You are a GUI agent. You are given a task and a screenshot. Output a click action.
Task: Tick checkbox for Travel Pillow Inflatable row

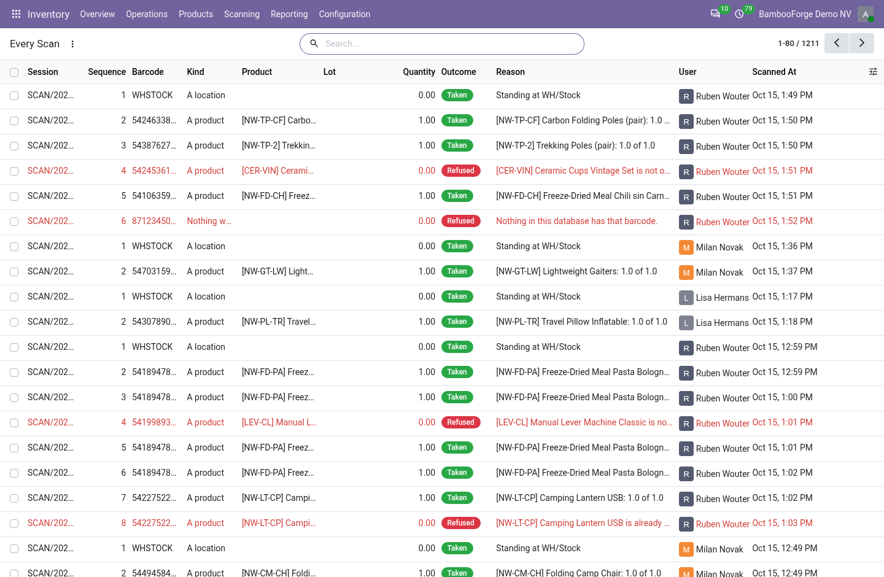pyautogui.click(x=14, y=322)
